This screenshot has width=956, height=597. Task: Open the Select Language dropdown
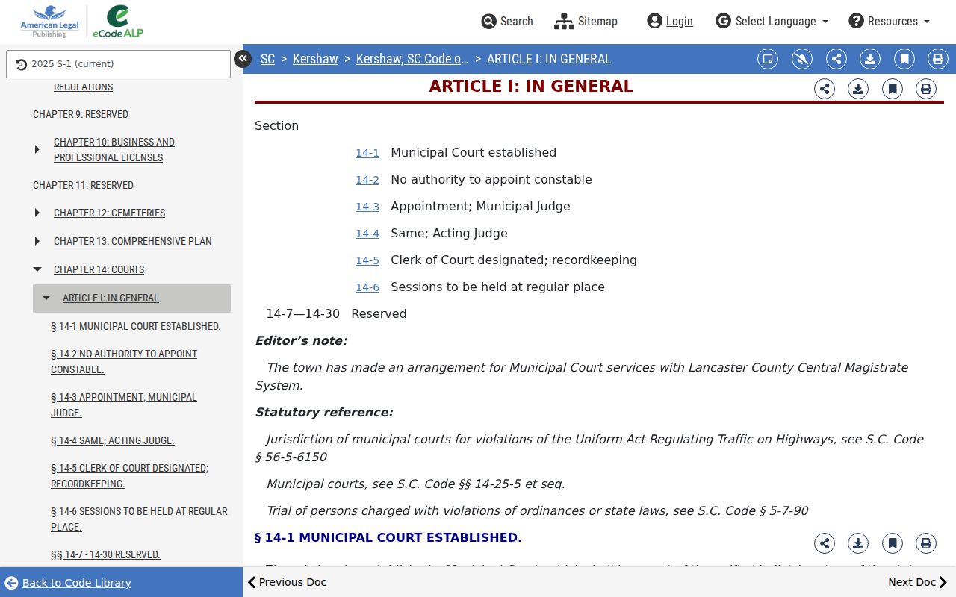tap(772, 21)
